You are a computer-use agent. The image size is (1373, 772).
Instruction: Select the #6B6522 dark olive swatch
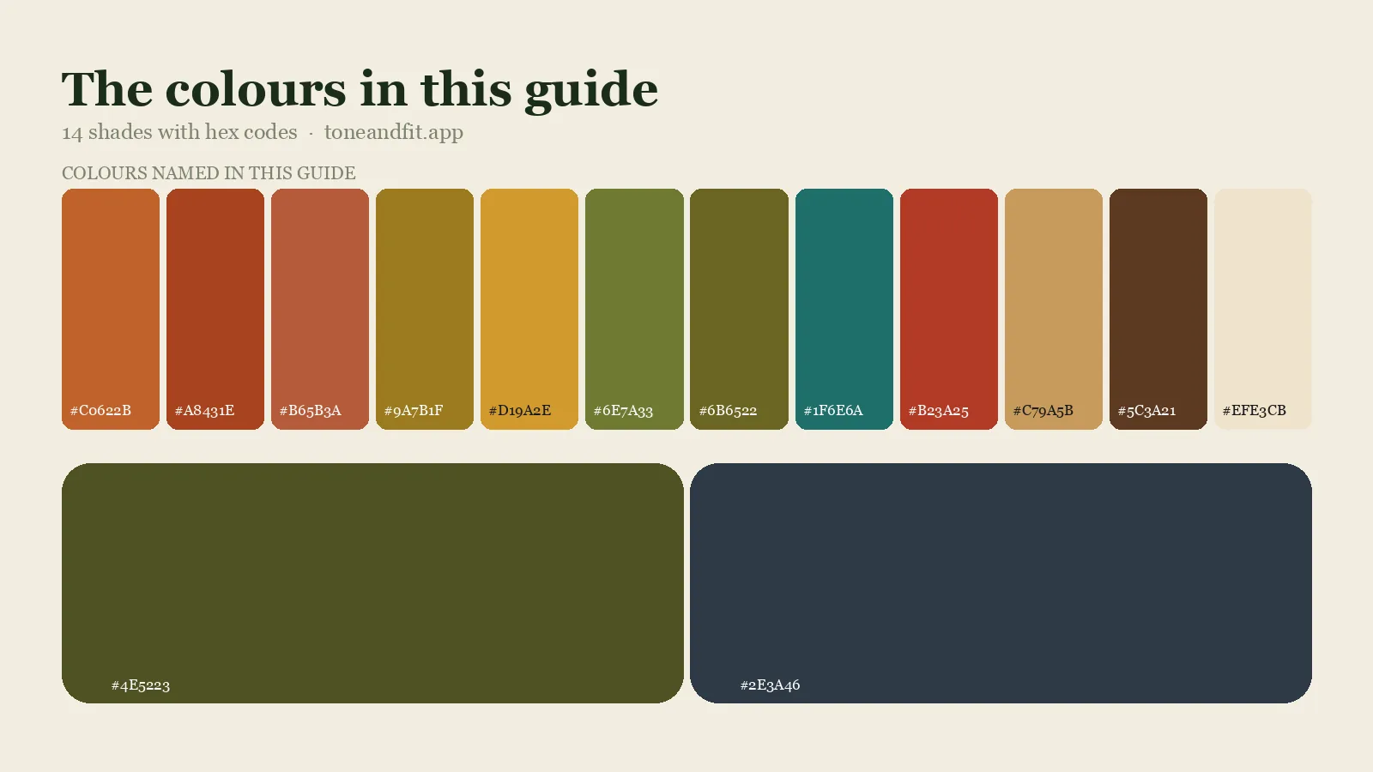point(739,309)
